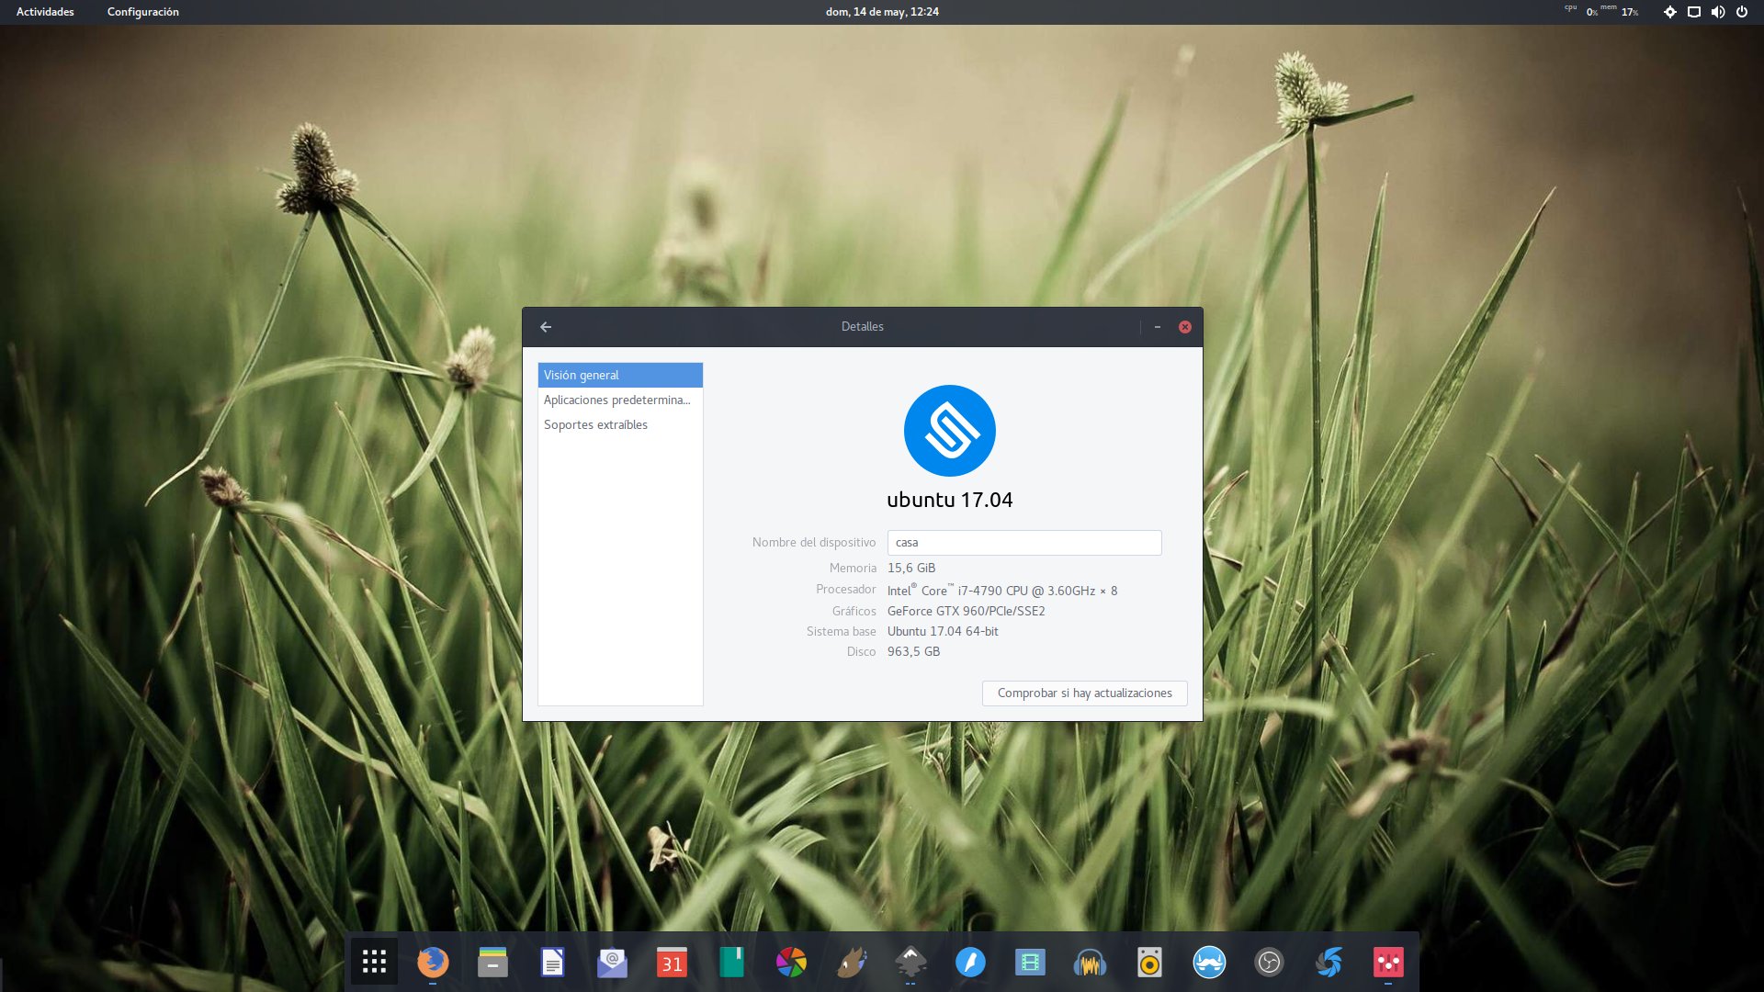
Task: Minimize the Detalles window
Action: (1158, 327)
